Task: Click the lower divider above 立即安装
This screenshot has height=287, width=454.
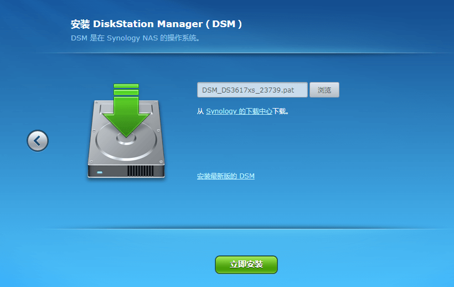Action: pyautogui.click(x=227, y=228)
